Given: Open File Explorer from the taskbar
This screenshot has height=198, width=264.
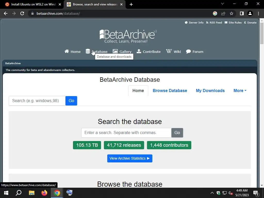Looking at the screenshot, I should (31, 193).
